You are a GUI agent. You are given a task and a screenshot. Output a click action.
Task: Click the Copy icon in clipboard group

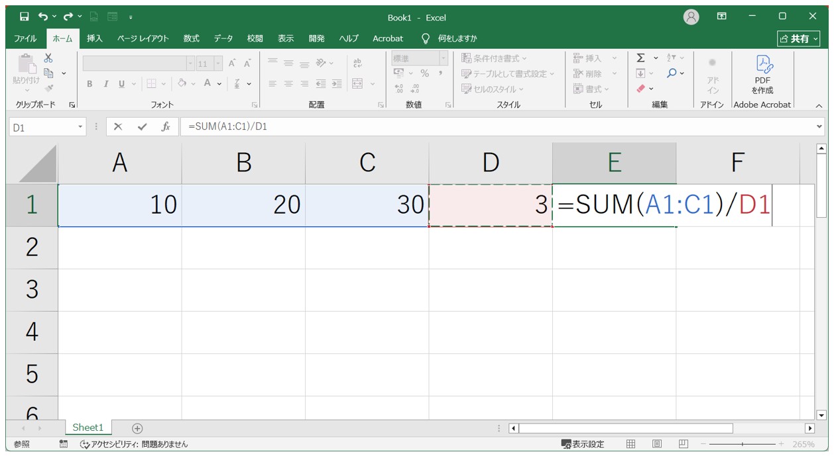pos(48,73)
